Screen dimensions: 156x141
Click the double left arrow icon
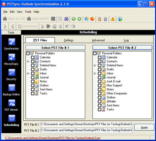pyautogui.click(x=54, y=26)
